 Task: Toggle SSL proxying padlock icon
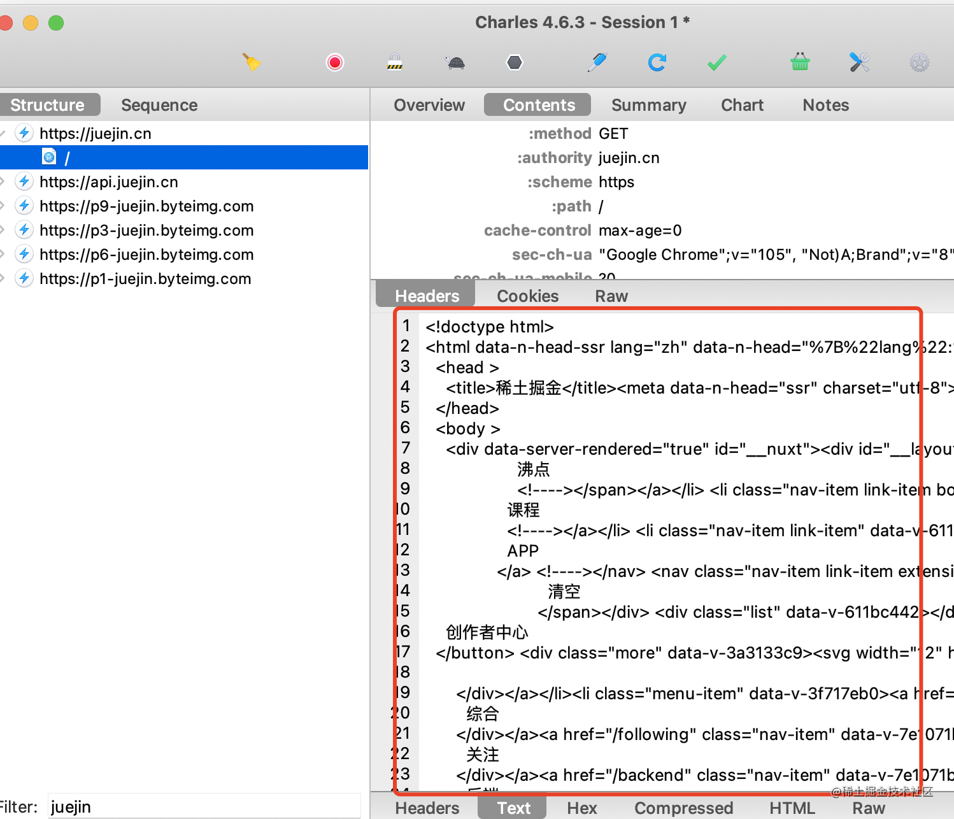tap(395, 62)
